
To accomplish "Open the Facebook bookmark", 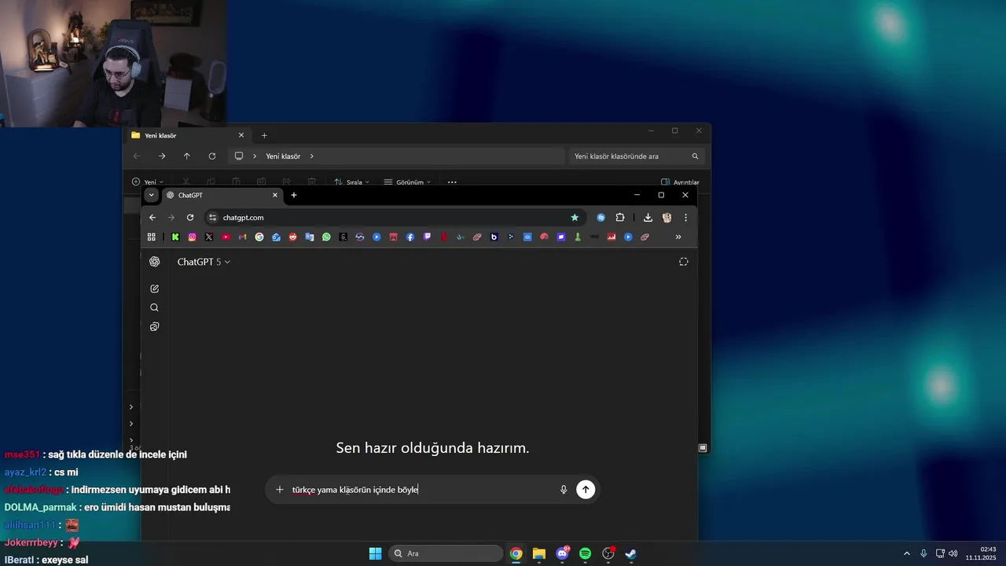I will coord(410,237).
